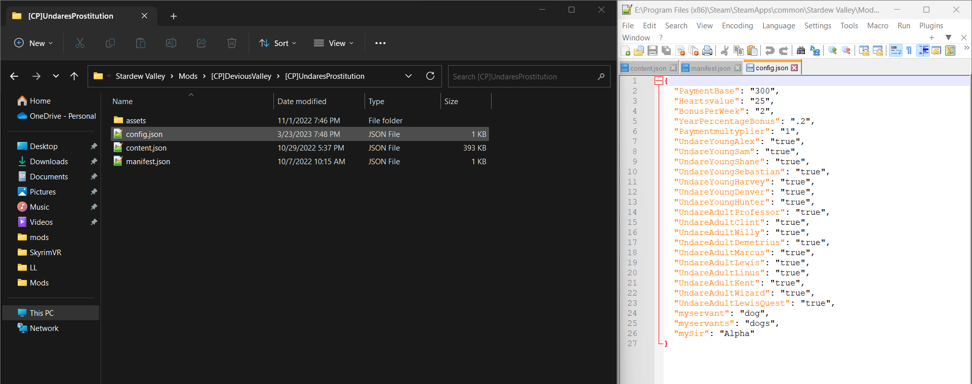The width and height of the screenshot is (972, 384).
Task: Save the file with Notepad++ Save icon
Action: click(x=653, y=51)
